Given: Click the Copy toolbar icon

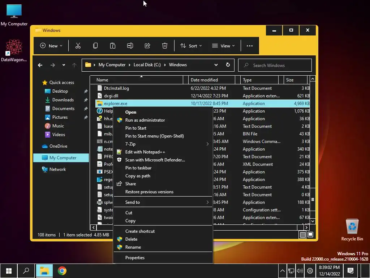Looking at the screenshot, I should (95, 46).
